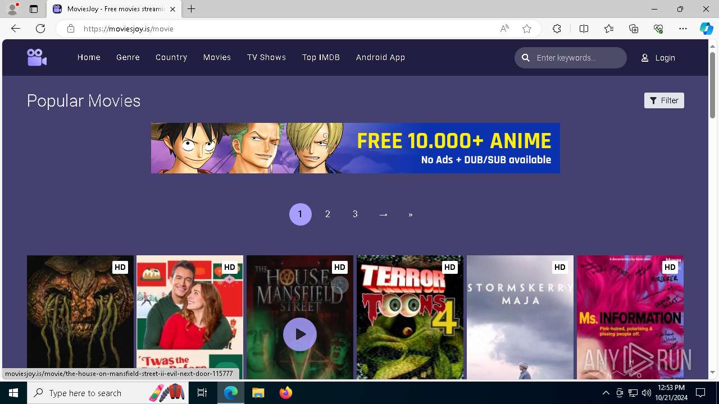Open the notifications center icon
The width and height of the screenshot is (719, 404).
(x=700, y=393)
